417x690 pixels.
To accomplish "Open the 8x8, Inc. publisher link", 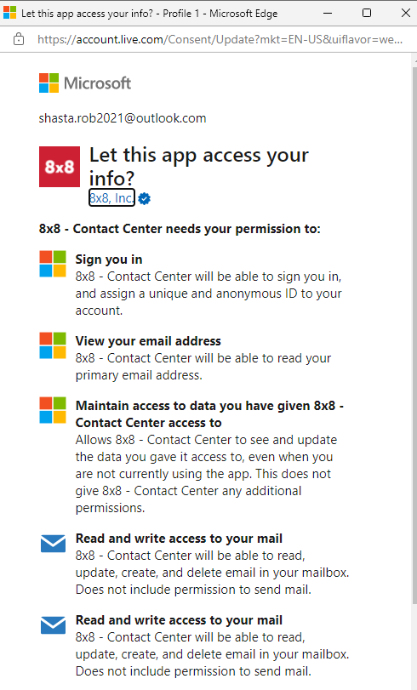I will click(x=111, y=198).
